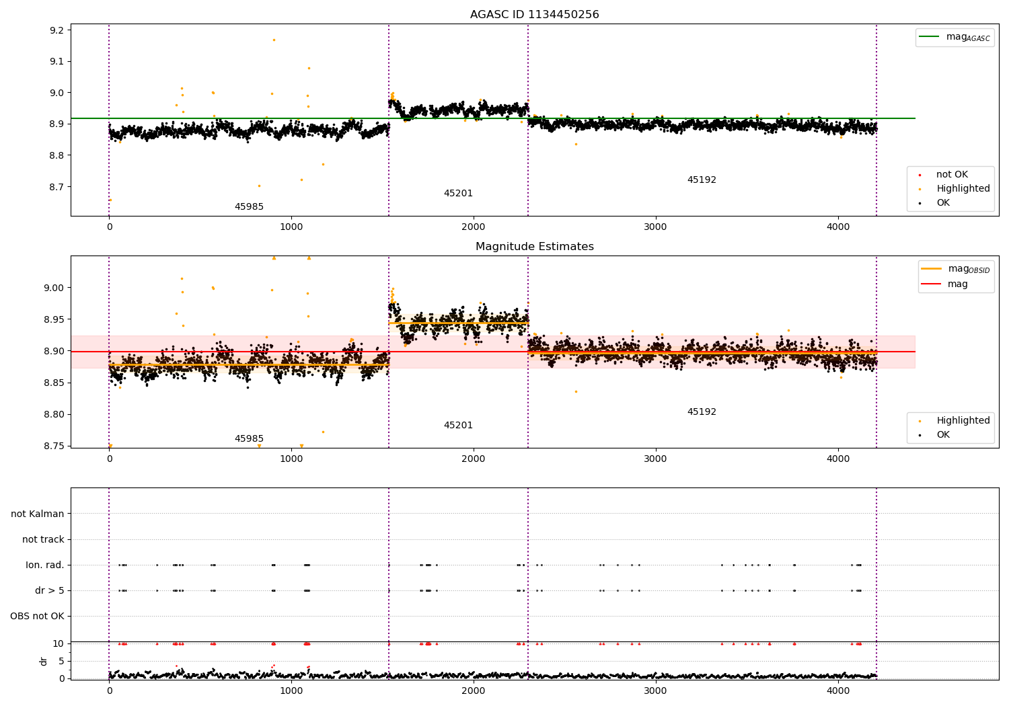This screenshot has height=706, width=1009.
Task: Click the mag OBSID legend label text
Action: [969, 270]
